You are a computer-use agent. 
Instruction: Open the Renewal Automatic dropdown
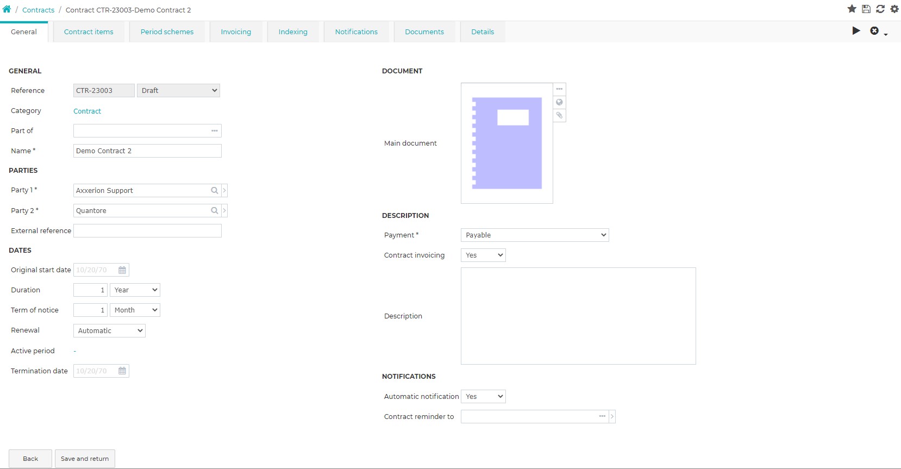point(109,330)
